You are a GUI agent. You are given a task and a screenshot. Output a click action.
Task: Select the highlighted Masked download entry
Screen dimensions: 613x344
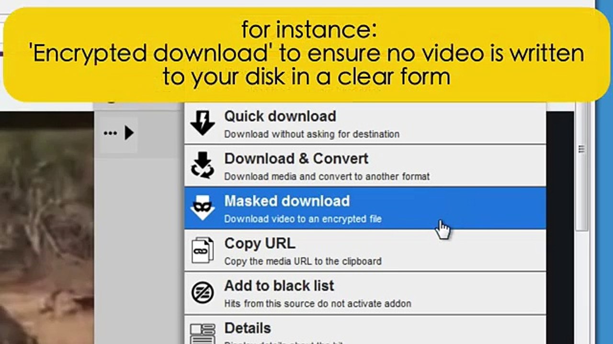pos(365,208)
